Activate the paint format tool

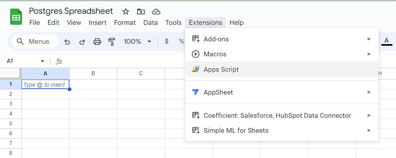click(x=111, y=41)
